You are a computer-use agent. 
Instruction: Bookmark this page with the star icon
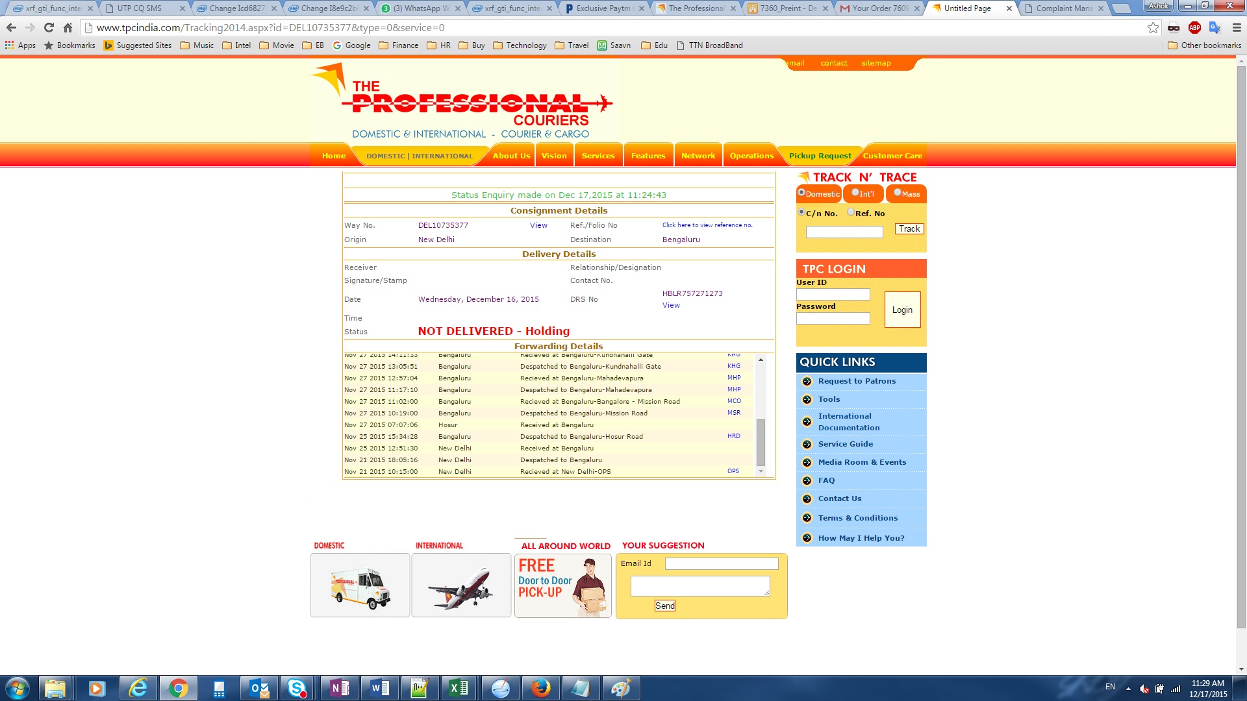click(1153, 28)
